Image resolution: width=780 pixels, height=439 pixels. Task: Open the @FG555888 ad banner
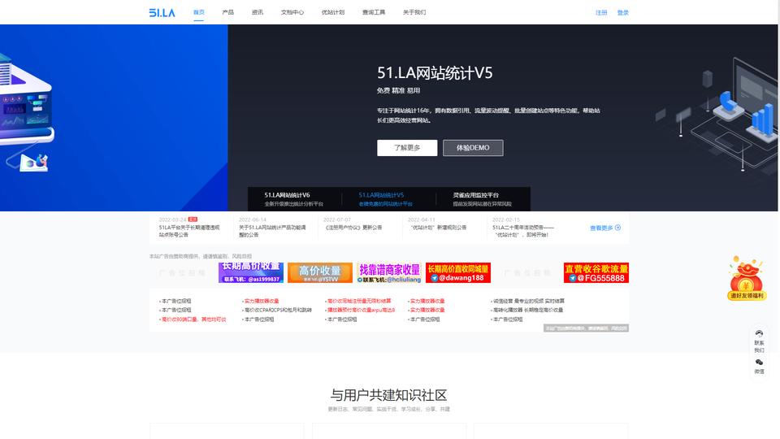pyautogui.click(x=596, y=273)
